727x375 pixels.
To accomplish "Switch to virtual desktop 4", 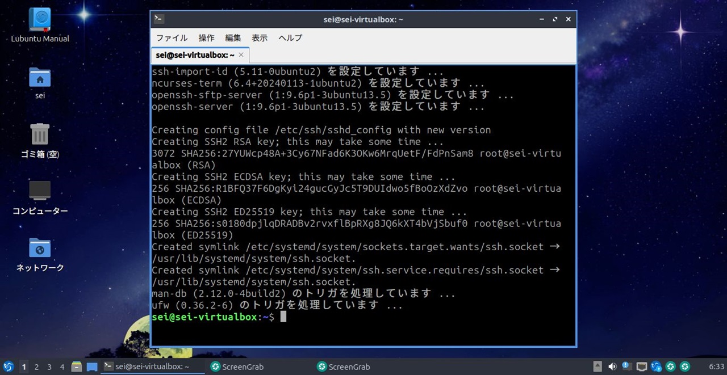I will 62,367.
